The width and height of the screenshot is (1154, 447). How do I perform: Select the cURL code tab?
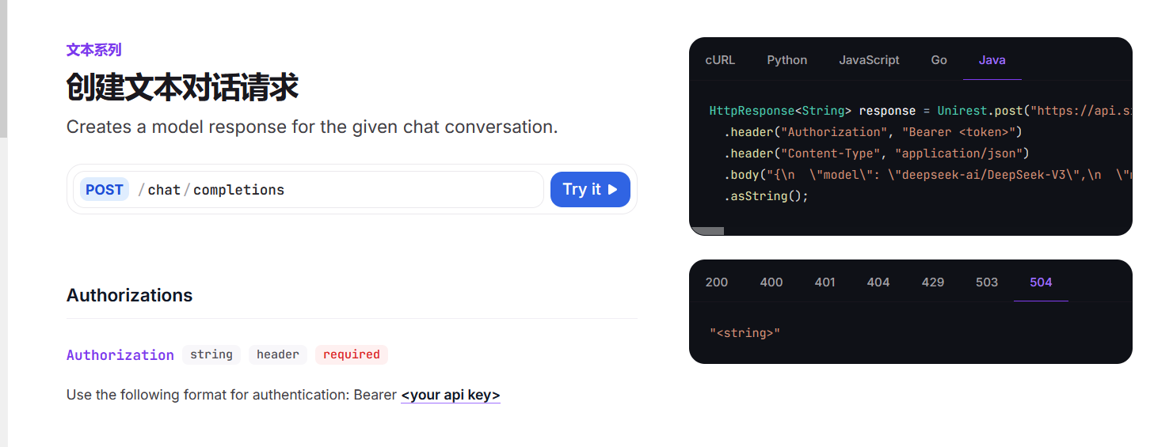[x=720, y=60]
